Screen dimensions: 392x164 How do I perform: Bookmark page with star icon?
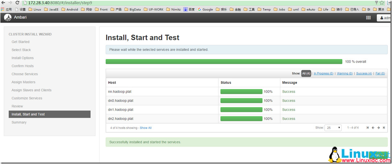tap(382, 3)
